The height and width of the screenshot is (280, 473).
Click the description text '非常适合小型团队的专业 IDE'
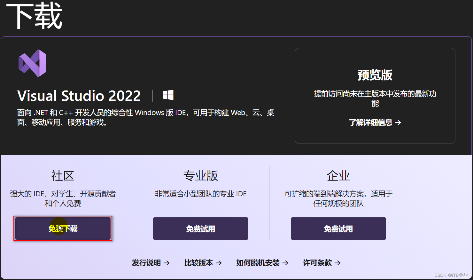201,194
